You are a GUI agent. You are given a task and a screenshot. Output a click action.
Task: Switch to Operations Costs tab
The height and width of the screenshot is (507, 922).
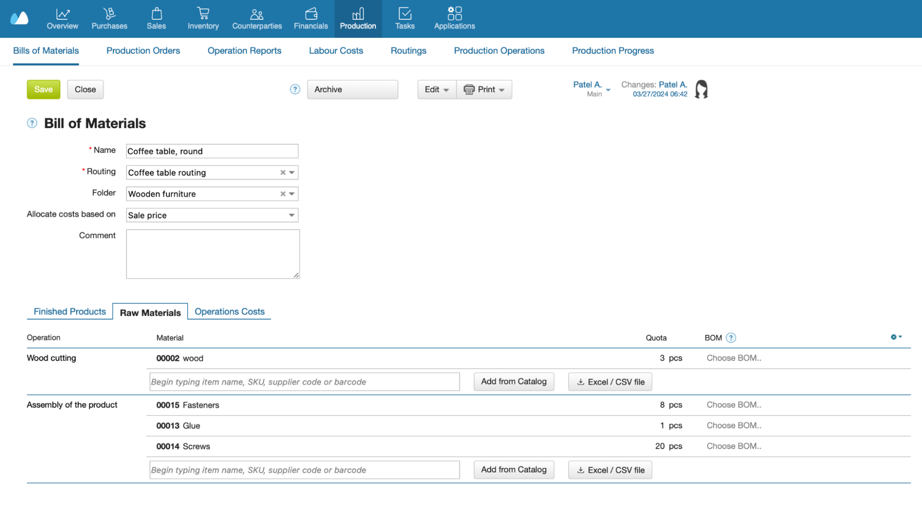[230, 312]
